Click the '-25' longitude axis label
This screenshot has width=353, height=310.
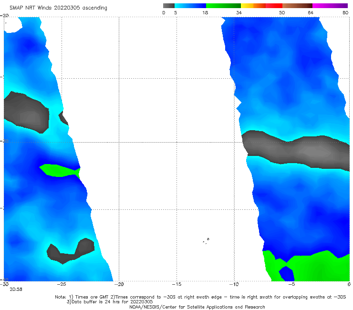(x=62, y=284)
